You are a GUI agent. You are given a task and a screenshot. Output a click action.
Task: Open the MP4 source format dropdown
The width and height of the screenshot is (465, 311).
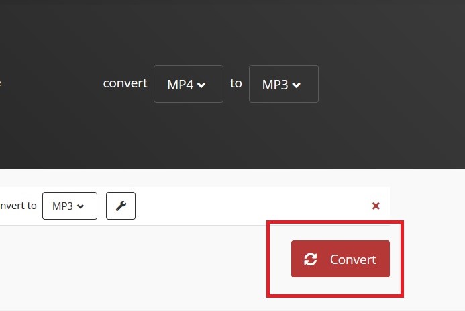pyautogui.click(x=189, y=84)
